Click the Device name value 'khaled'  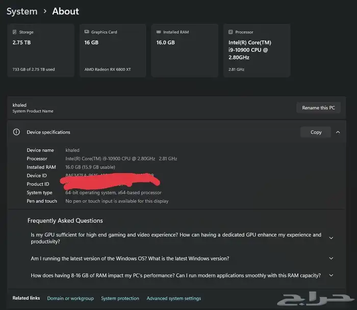[x=72, y=150]
